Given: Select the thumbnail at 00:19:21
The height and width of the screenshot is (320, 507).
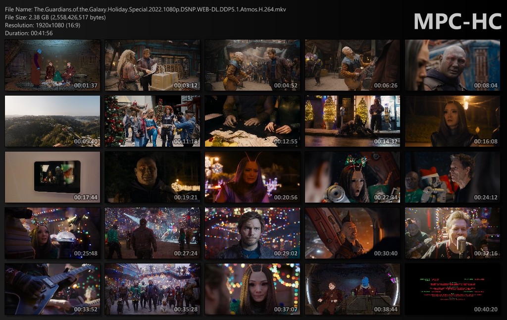Looking at the screenshot, I should [x=152, y=177].
